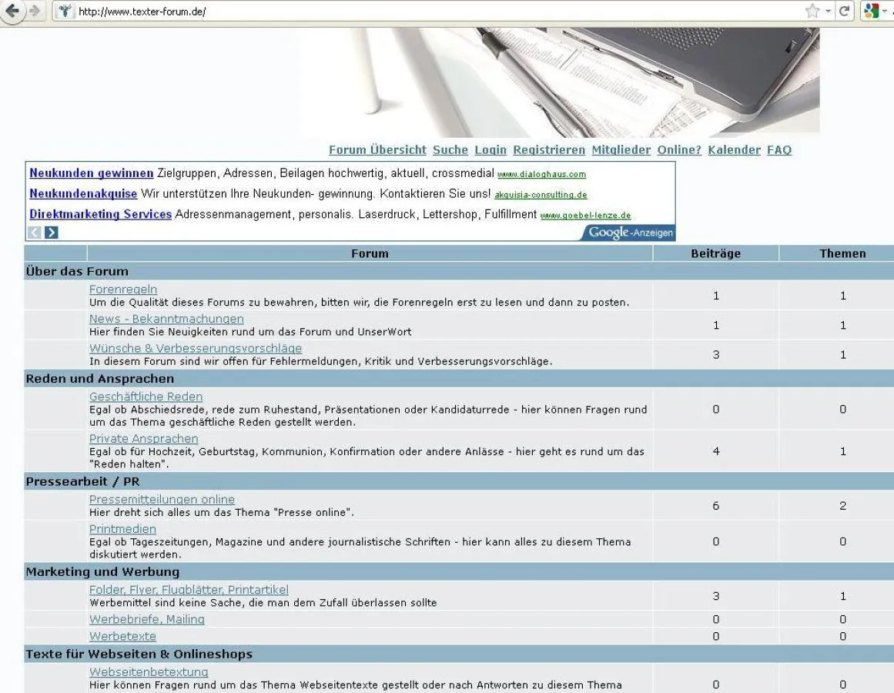Go to the Login page
This screenshot has height=693, width=894.
coord(491,150)
